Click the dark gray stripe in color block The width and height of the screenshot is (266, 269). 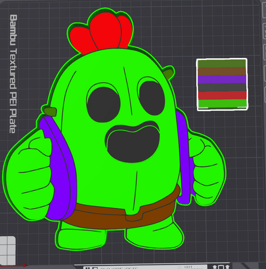(222, 87)
